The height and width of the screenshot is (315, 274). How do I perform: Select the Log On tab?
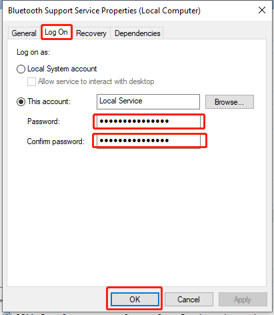(x=57, y=32)
